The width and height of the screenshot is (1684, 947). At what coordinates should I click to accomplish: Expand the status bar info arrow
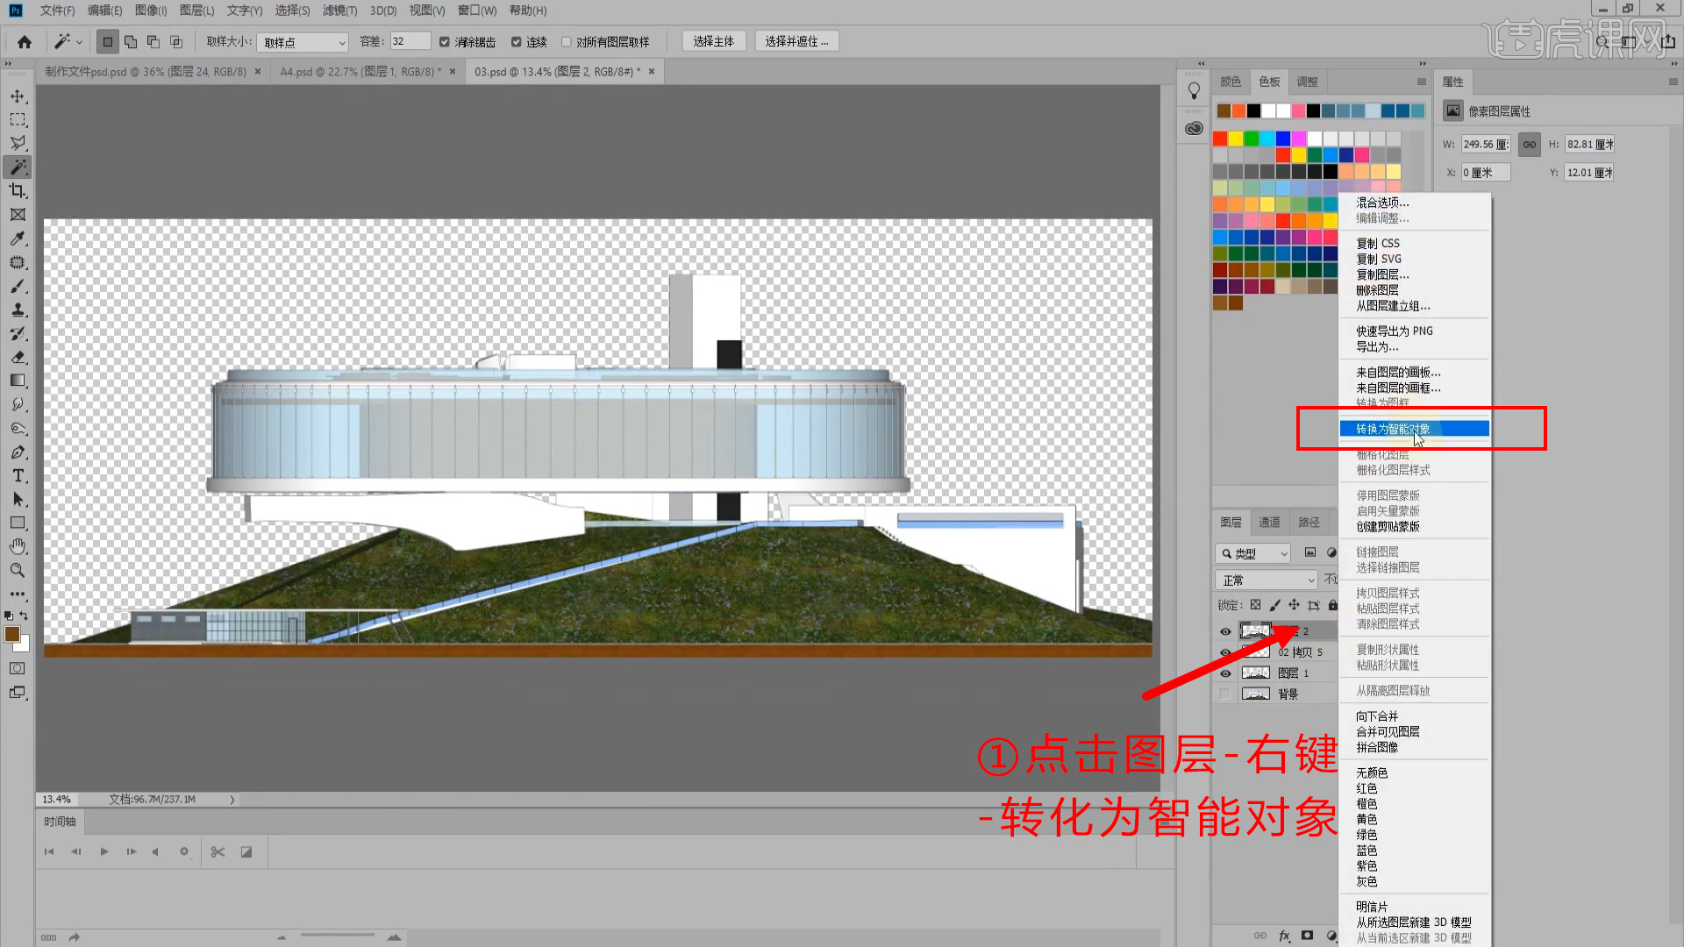[x=232, y=800]
